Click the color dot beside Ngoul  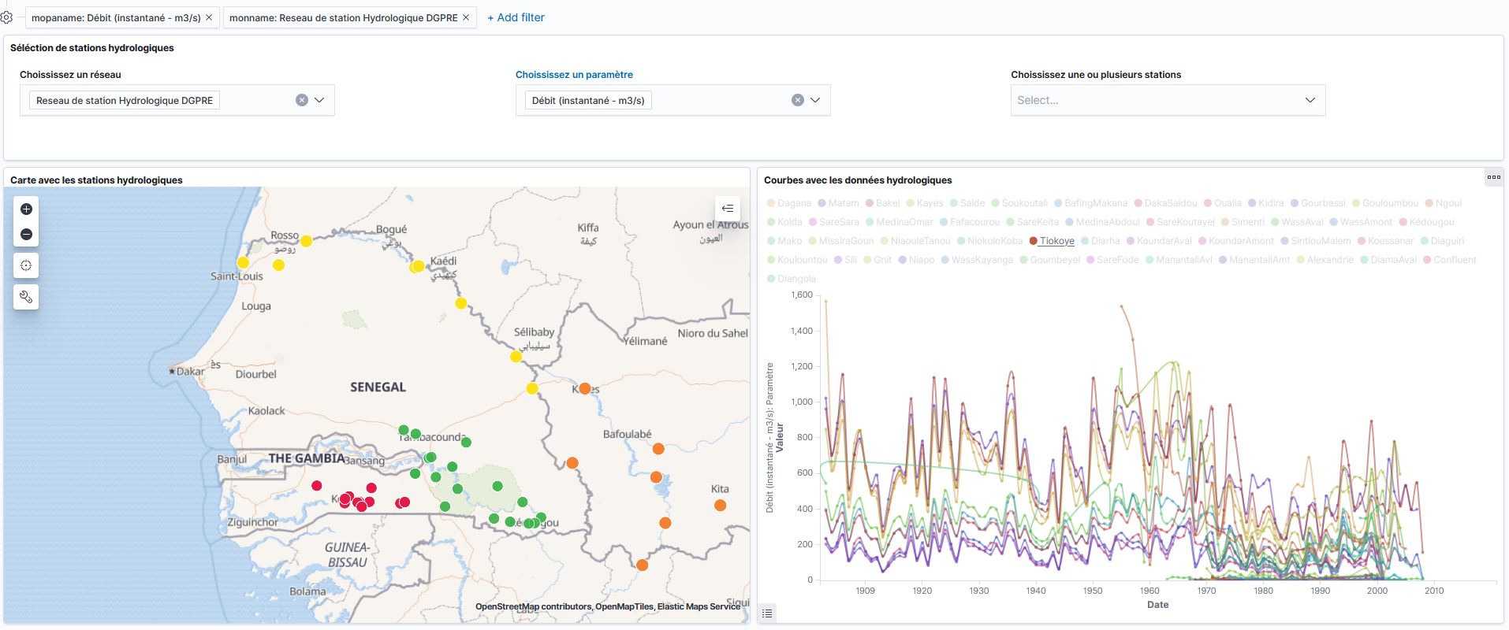[x=1429, y=203]
